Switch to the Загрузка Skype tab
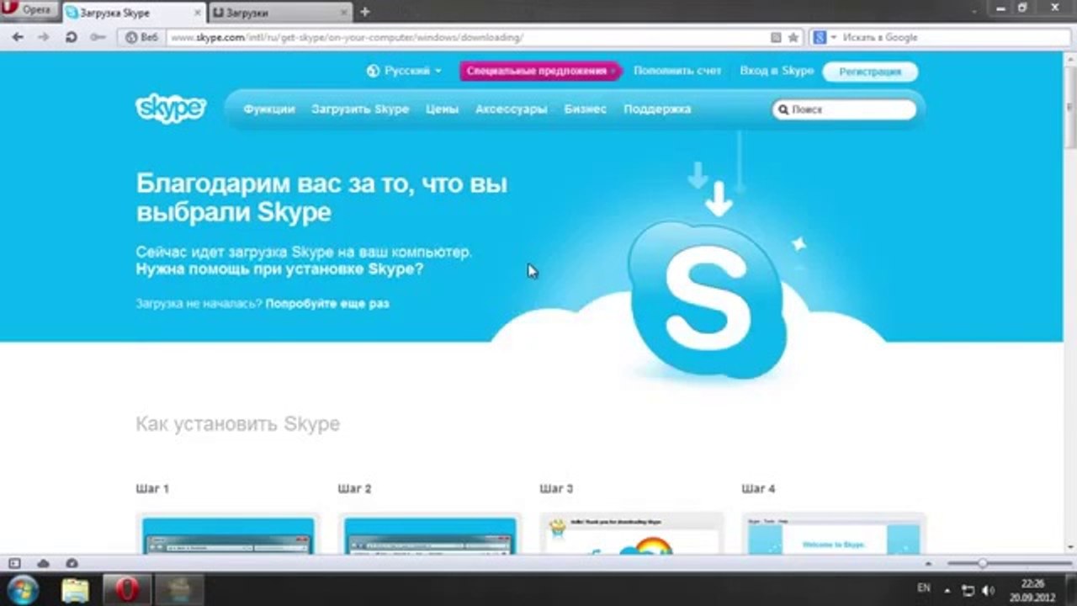The height and width of the screenshot is (606, 1077). pos(132,13)
